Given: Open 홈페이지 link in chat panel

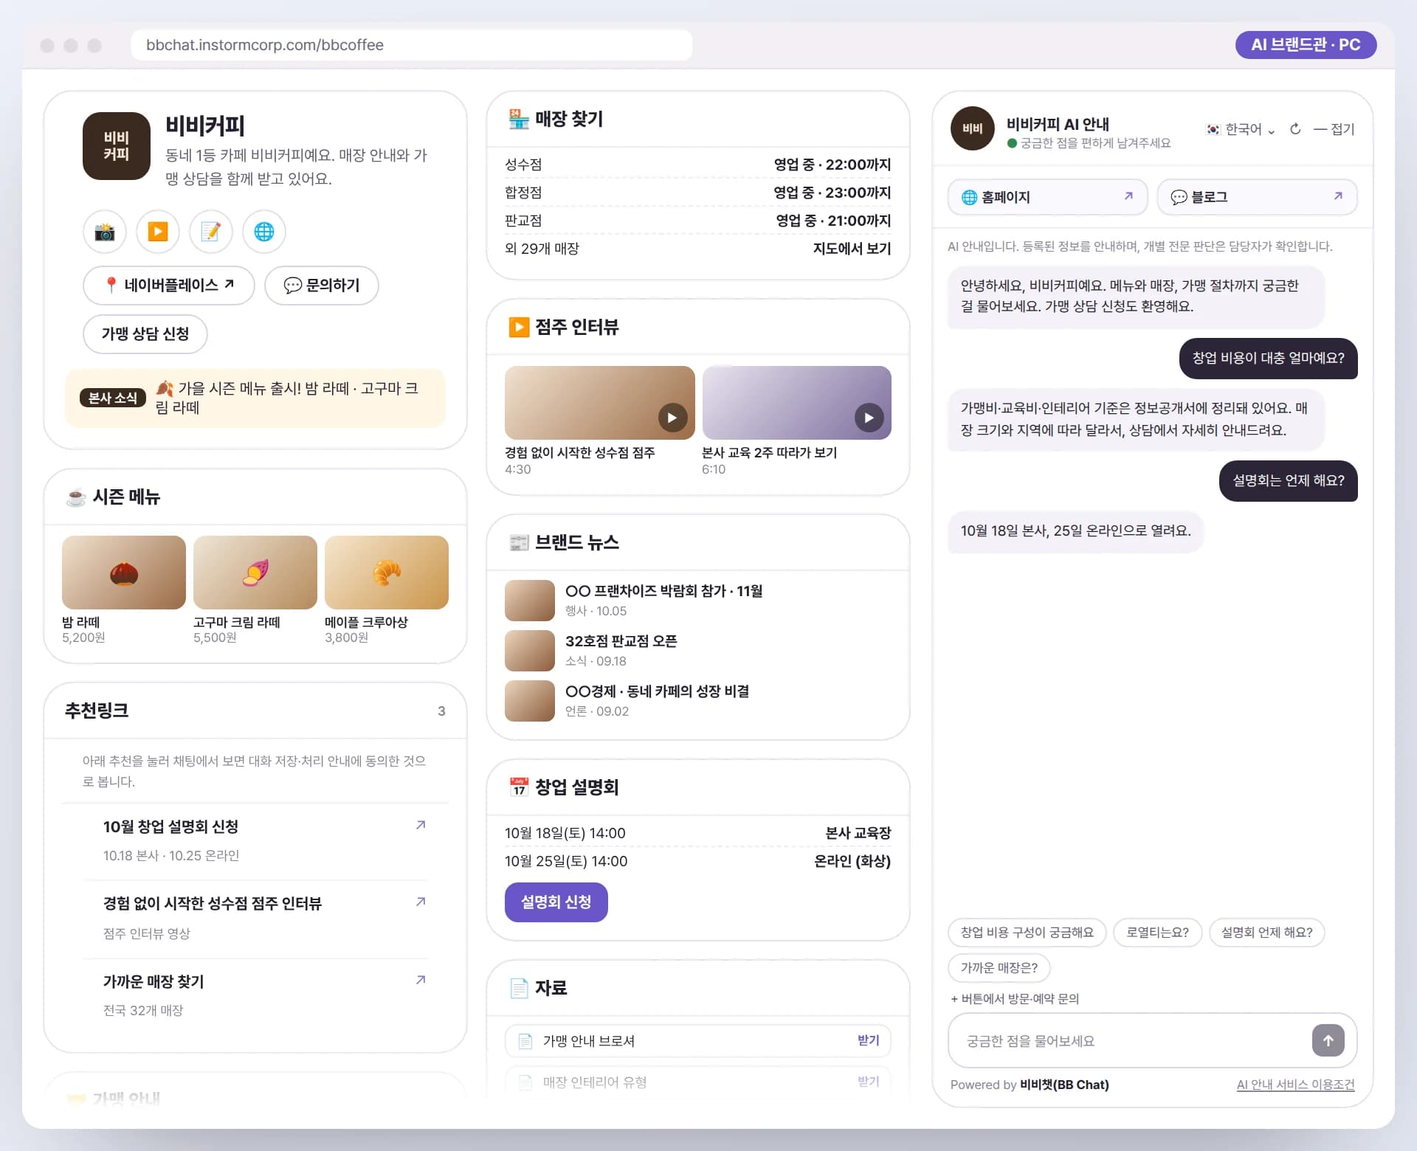Looking at the screenshot, I should coord(1048,197).
